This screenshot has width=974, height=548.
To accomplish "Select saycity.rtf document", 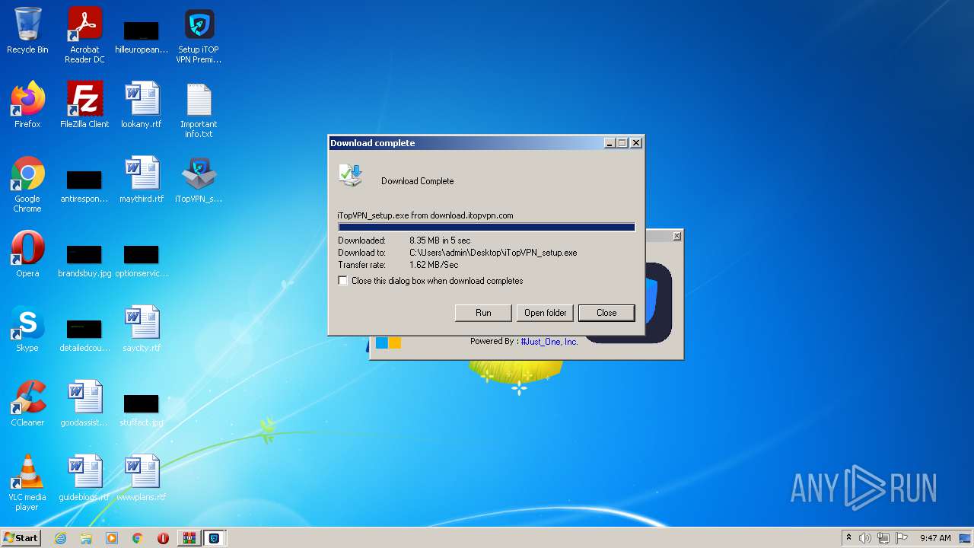I will (142, 330).
